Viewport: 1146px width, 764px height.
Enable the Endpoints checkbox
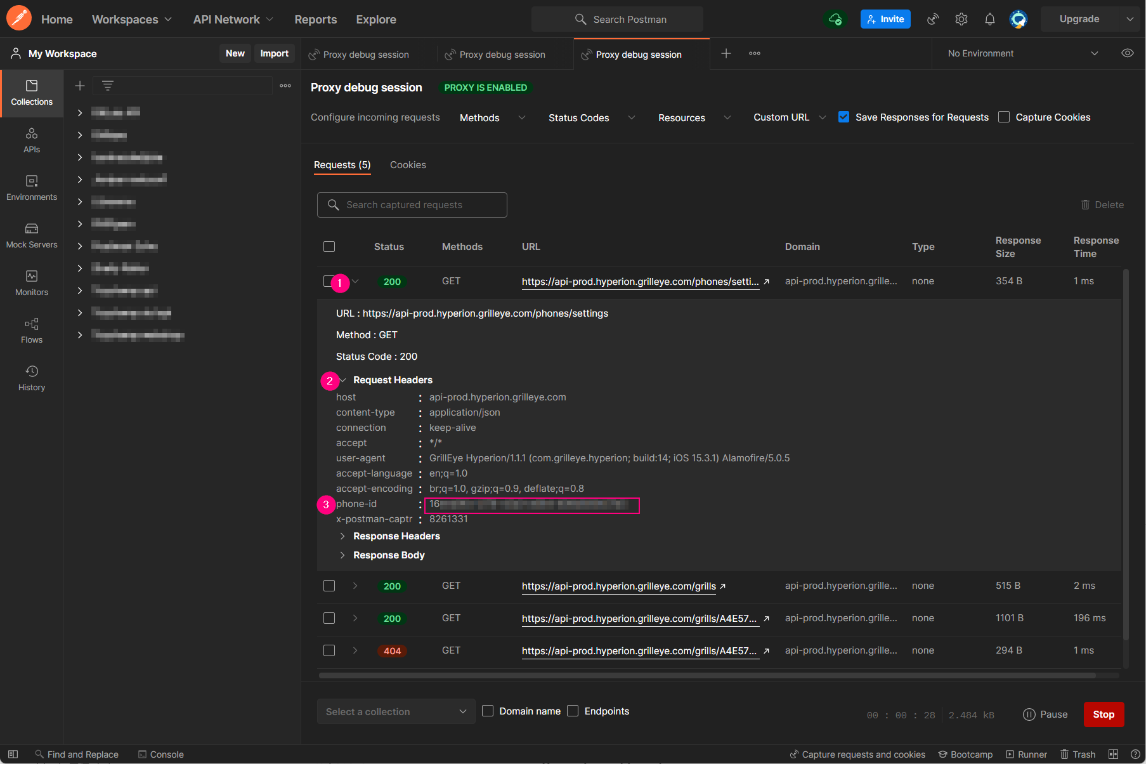pos(573,711)
